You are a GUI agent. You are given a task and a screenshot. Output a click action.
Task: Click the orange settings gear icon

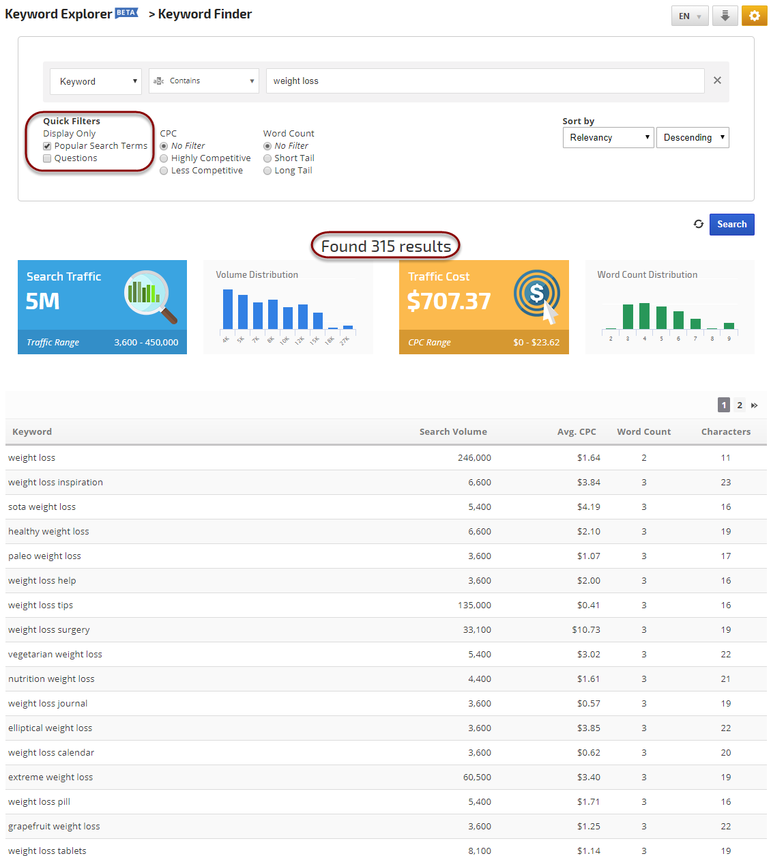click(754, 16)
